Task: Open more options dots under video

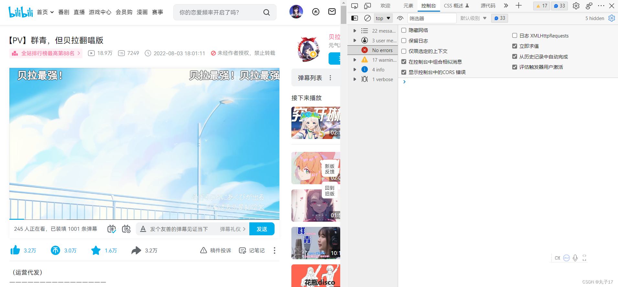Action: [274, 250]
